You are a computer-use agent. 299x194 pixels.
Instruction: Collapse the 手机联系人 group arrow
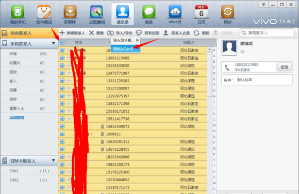[54, 44]
